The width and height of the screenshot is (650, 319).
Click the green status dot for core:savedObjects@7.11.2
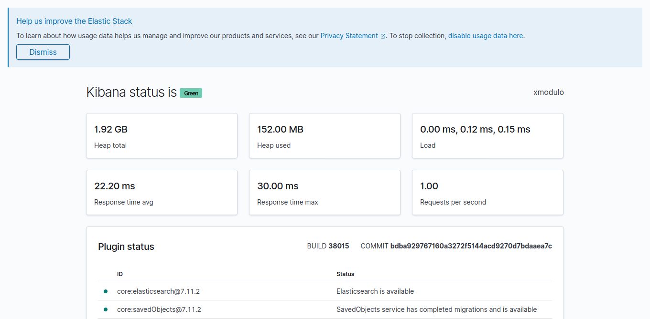click(106, 309)
